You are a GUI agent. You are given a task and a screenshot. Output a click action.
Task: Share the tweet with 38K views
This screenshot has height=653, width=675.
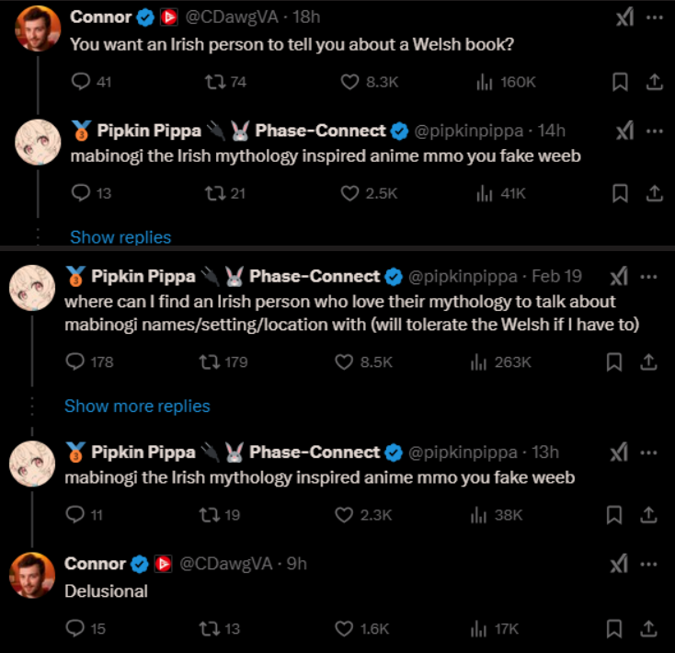(x=649, y=514)
